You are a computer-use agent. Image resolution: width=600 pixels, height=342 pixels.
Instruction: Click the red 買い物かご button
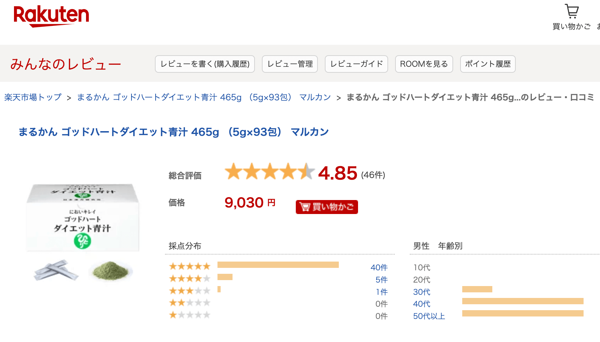click(327, 207)
